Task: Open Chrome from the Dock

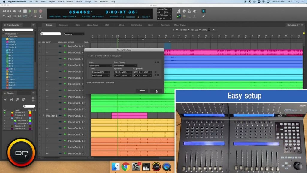Action: 126,167
